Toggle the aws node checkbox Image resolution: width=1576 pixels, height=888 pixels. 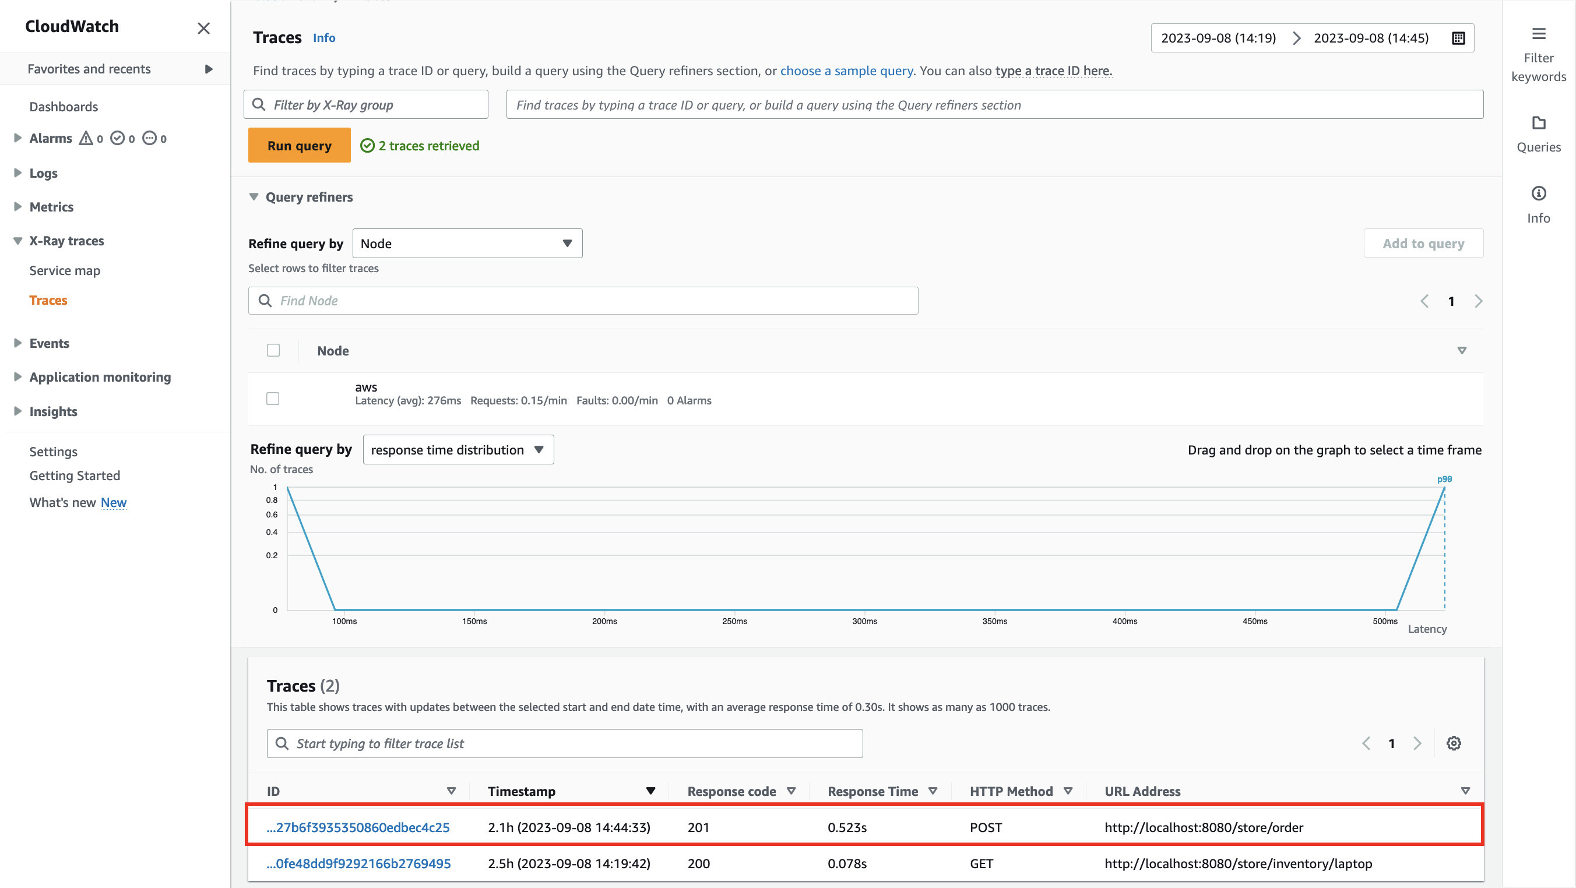coord(273,399)
